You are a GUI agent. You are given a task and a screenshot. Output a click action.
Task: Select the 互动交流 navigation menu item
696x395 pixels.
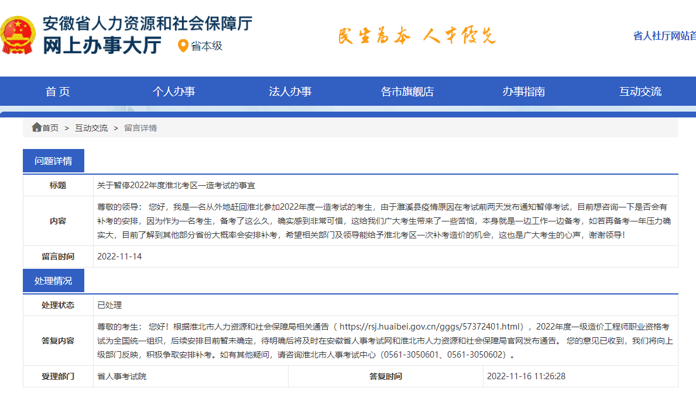[x=640, y=91]
